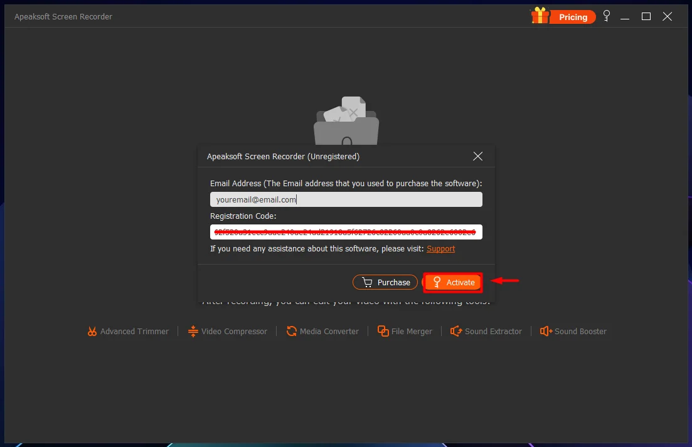Open the Support link
692x447 pixels.
440,249
